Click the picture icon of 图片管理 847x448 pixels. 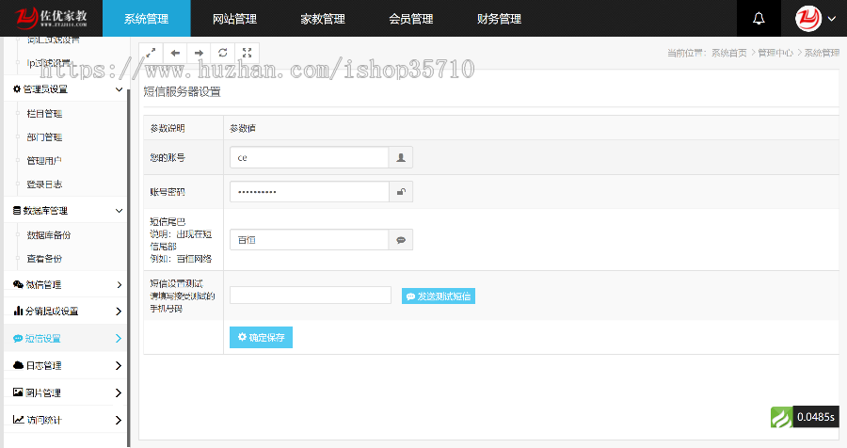(x=18, y=392)
